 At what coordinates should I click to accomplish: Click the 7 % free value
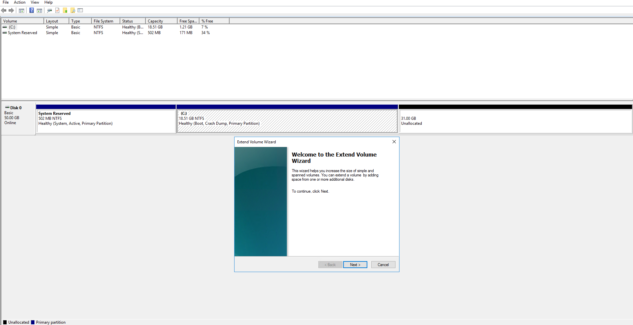(x=204, y=27)
